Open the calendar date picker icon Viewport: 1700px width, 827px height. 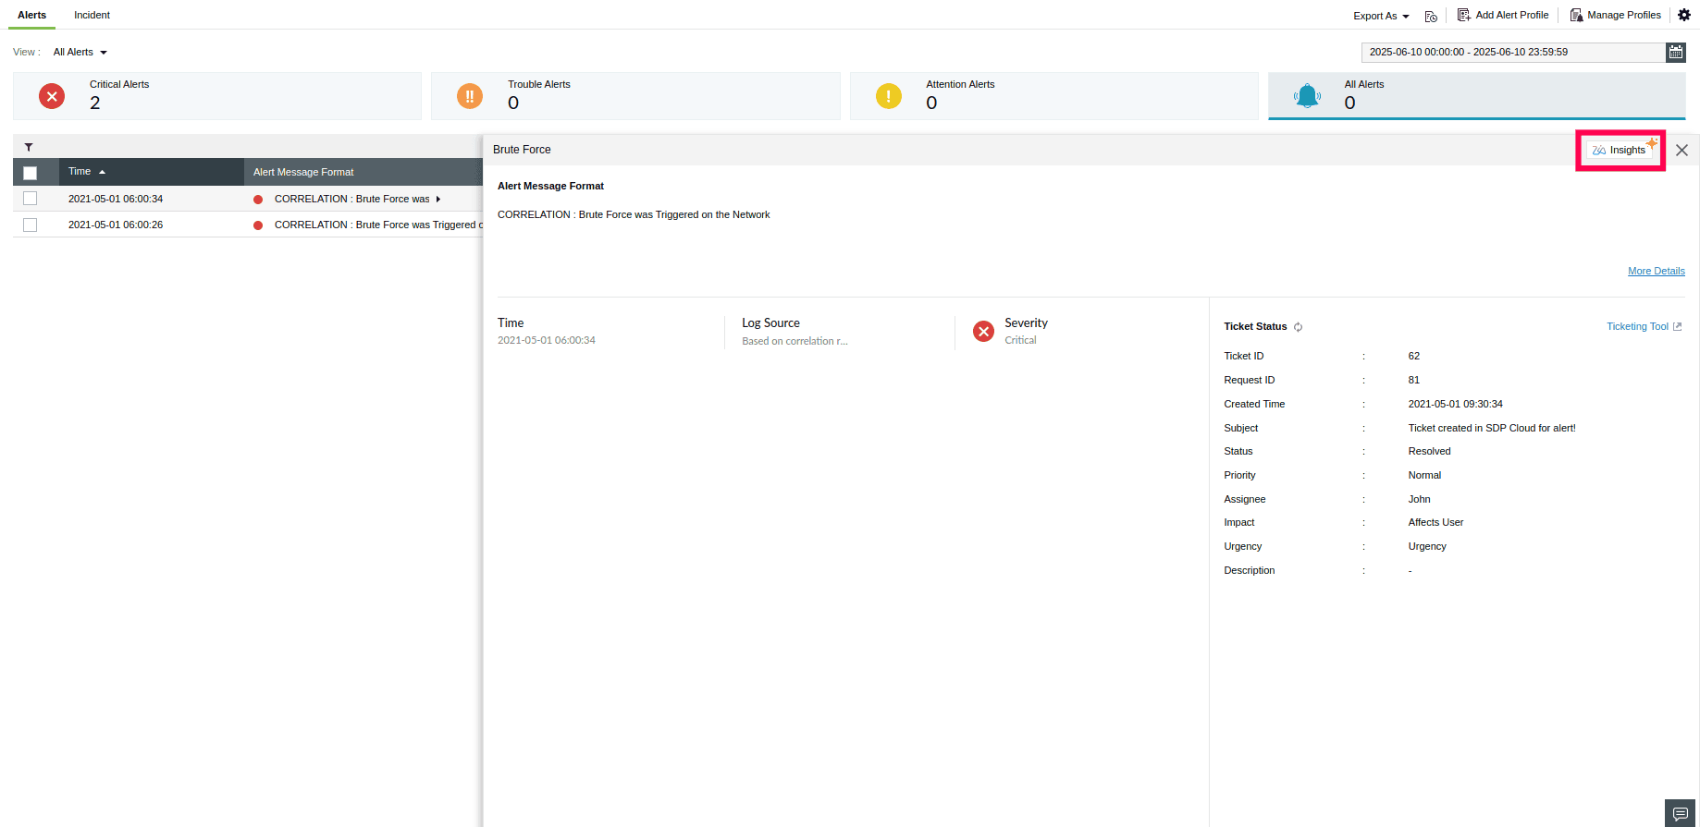pyautogui.click(x=1676, y=52)
